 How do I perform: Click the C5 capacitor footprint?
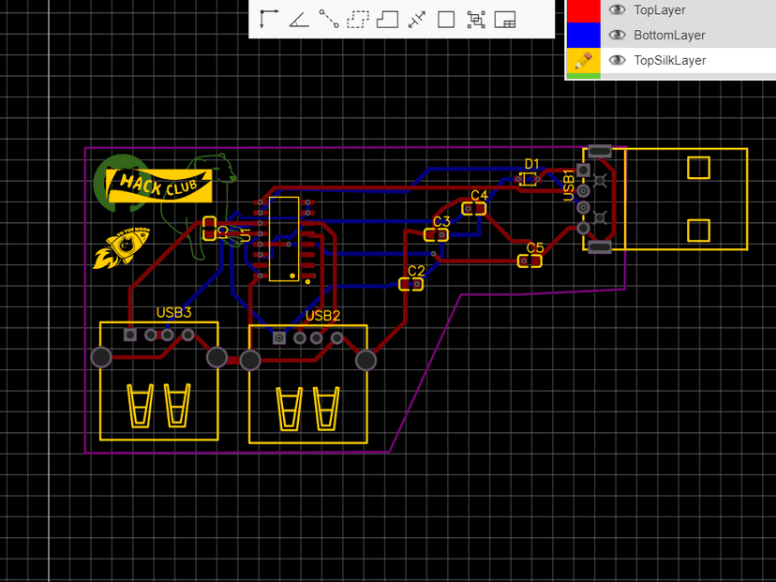pyautogui.click(x=530, y=261)
